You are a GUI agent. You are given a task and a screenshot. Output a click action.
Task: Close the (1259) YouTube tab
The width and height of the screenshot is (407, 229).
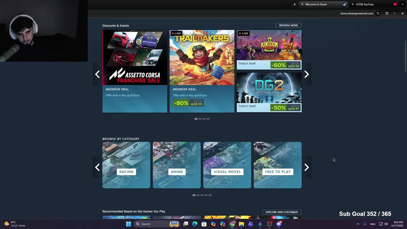click(x=353, y=4)
